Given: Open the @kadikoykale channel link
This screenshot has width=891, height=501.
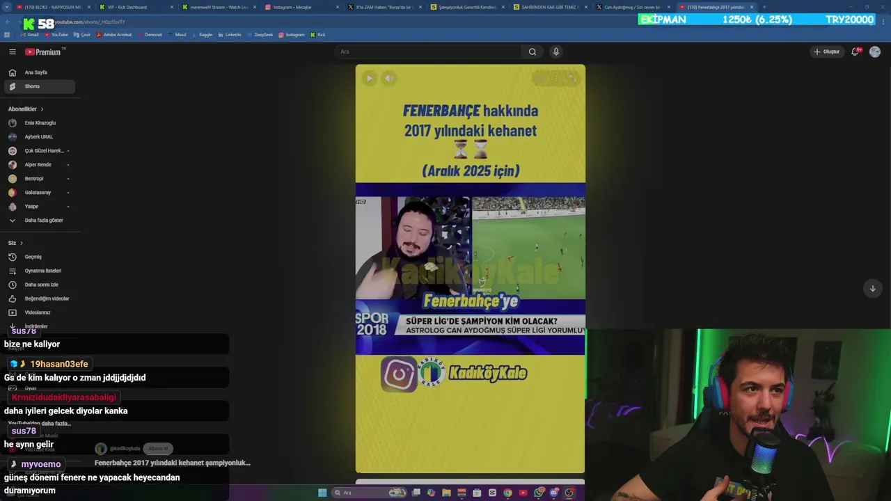Looking at the screenshot, I should tap(125, 449).
